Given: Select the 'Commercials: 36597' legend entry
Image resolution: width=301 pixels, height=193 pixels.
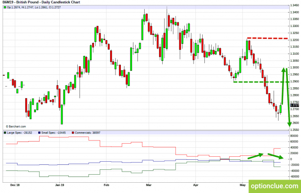Looking at the screenshot, I should coord(86,133).
